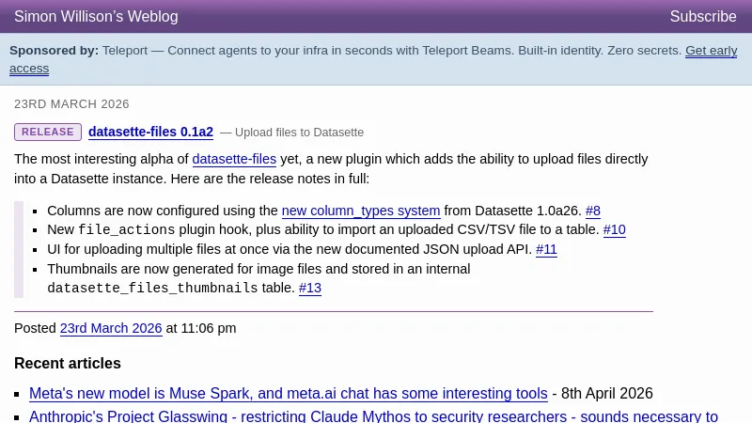
Task: Click the Recent articles heading
Action: pyautogui.click(x=68, y=364)
